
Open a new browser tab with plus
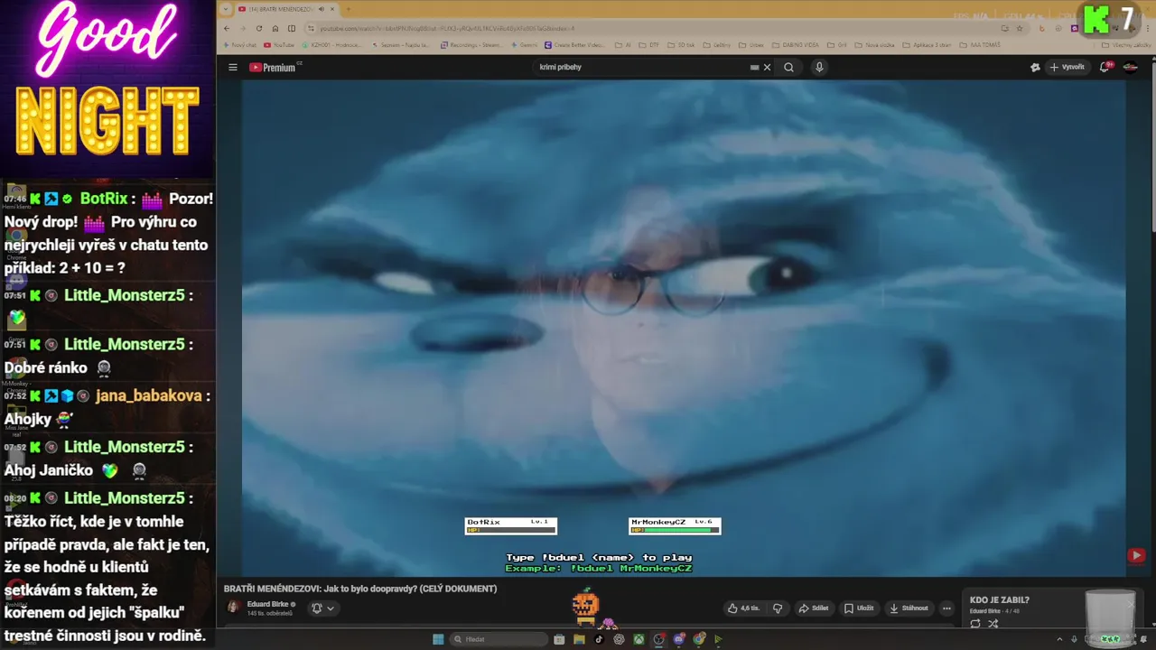tap(349, 9)
